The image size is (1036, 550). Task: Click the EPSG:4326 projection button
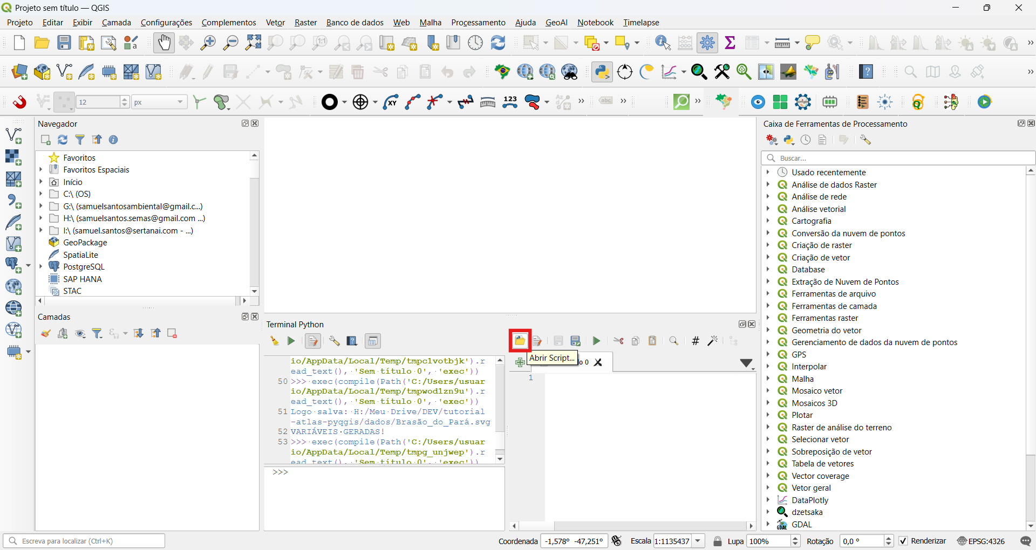[x=981, y=541]
